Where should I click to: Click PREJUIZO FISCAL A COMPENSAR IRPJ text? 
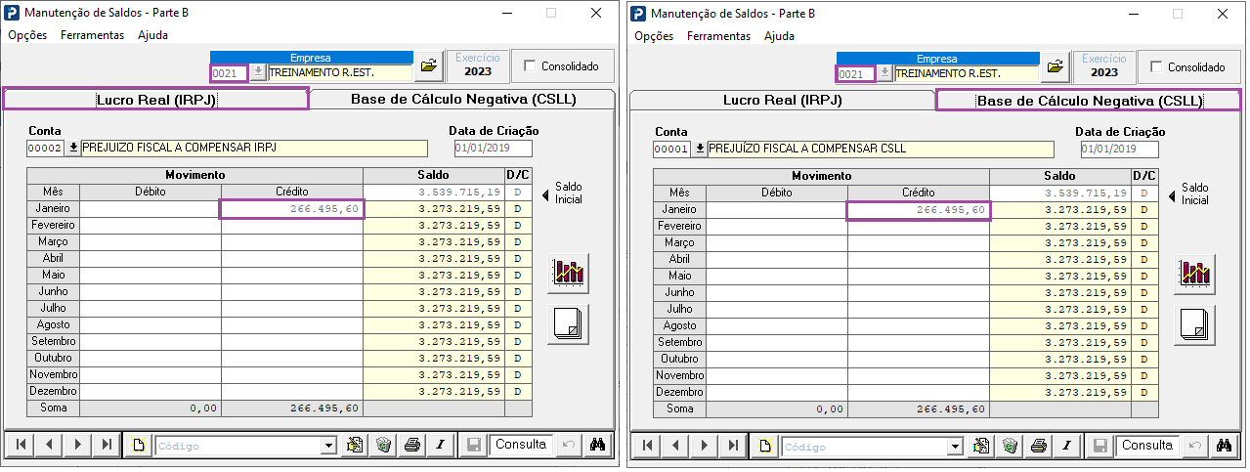click(179, 149)
